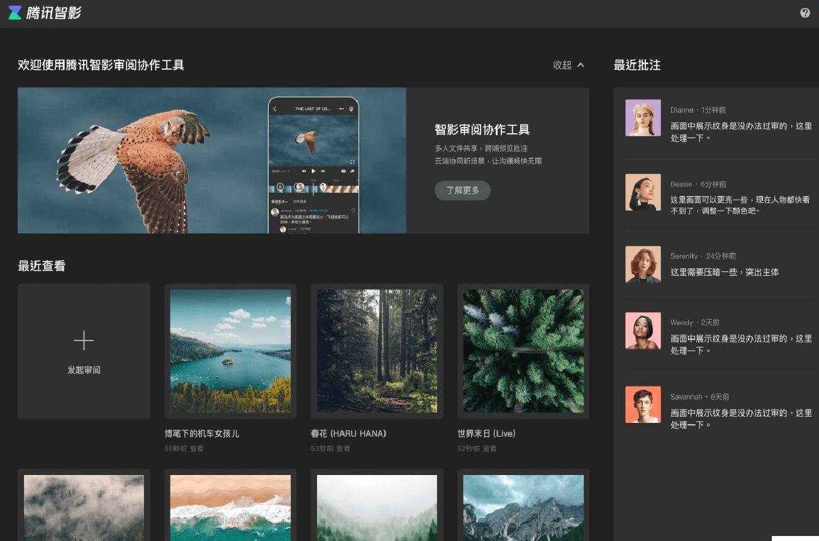Image resolution: width=819 pixels, height=541 pixels.
Task: Click the title 博笔下的机车女孩儿
Action: tap(202, 434)
